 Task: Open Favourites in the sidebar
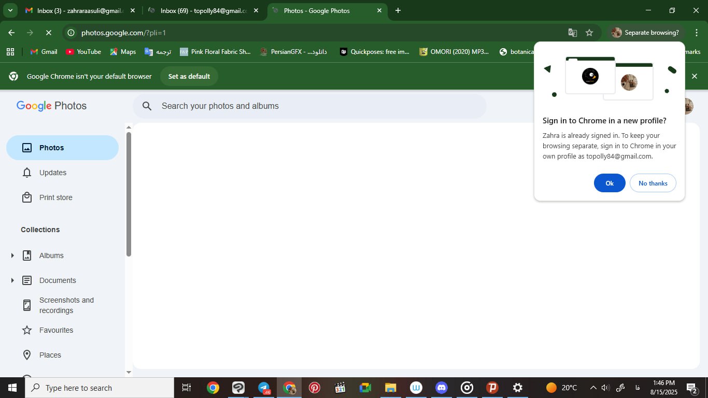tap(56, 330)
